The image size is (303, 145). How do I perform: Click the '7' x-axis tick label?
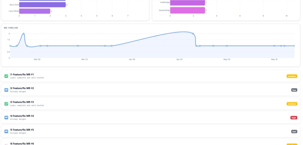pos(128,16)
